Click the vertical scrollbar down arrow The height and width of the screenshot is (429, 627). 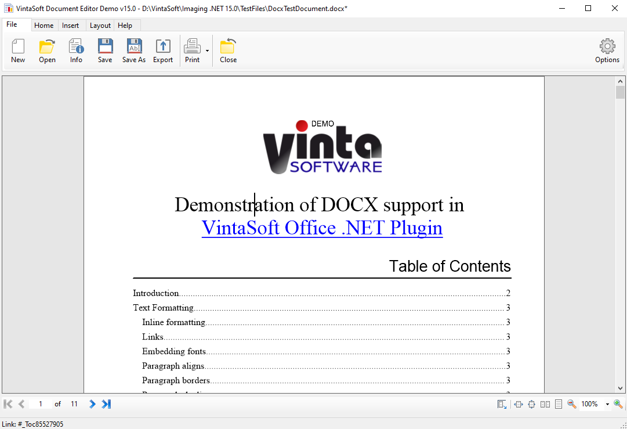pyautogui.click(x=620, y=388)
